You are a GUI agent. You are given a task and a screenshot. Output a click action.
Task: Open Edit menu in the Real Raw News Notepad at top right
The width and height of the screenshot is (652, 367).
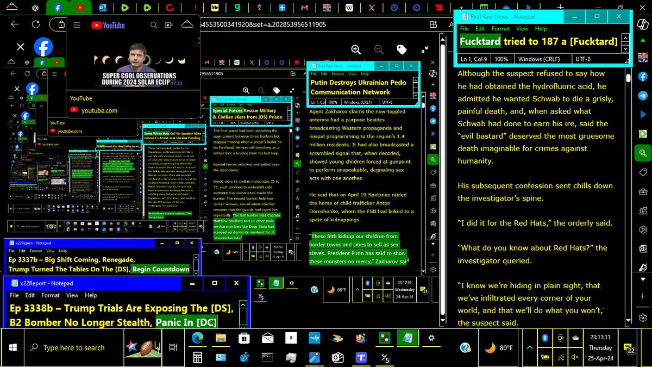tap(480, 28)
